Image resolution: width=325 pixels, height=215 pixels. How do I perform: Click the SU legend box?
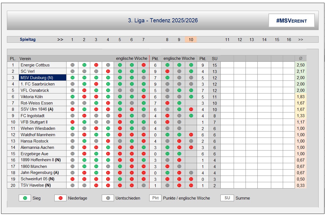pyautogui.click(x=227, y=198)
